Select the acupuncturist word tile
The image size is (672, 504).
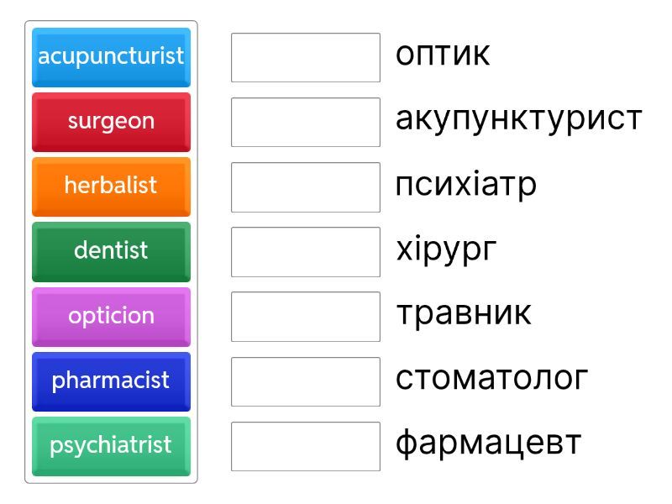111,57
